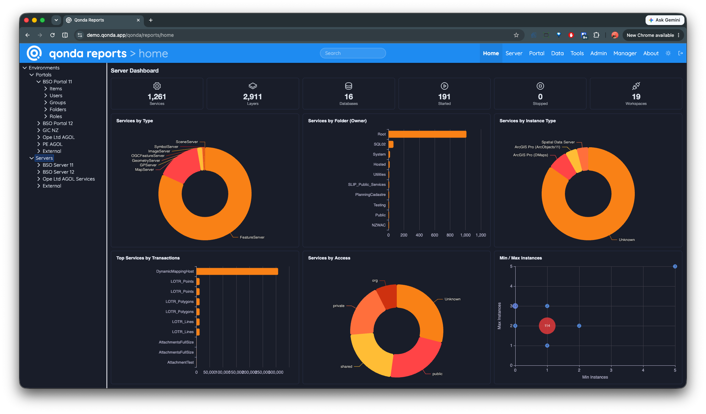Select the Servers tree item
Image resolution: width=706 pixels, height=414 pixels.
tap(44, 158)
